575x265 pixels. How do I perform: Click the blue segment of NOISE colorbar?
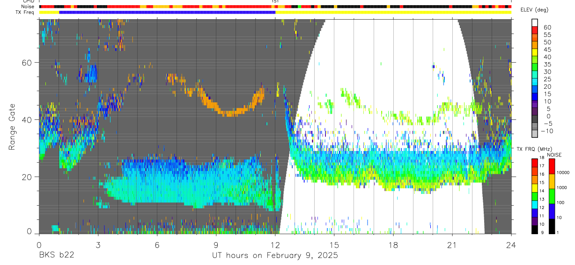pyautogui.click(x=552, y=211)
